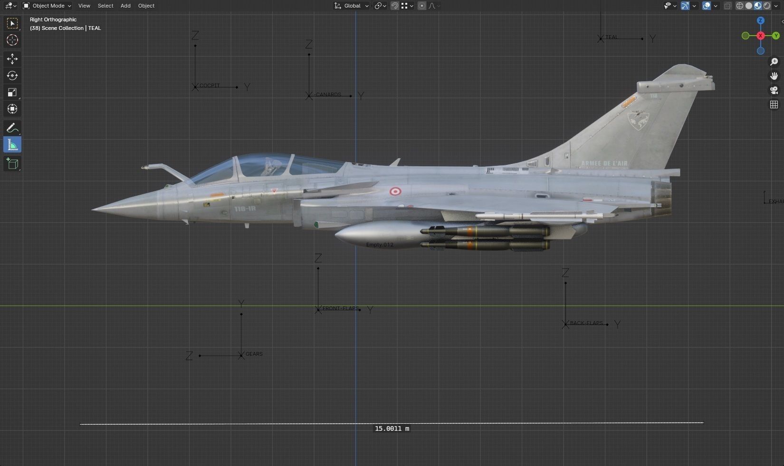Screen dimensions: 784x466
Task: Toggle snapping magnet icon
Action: point(394,6)
